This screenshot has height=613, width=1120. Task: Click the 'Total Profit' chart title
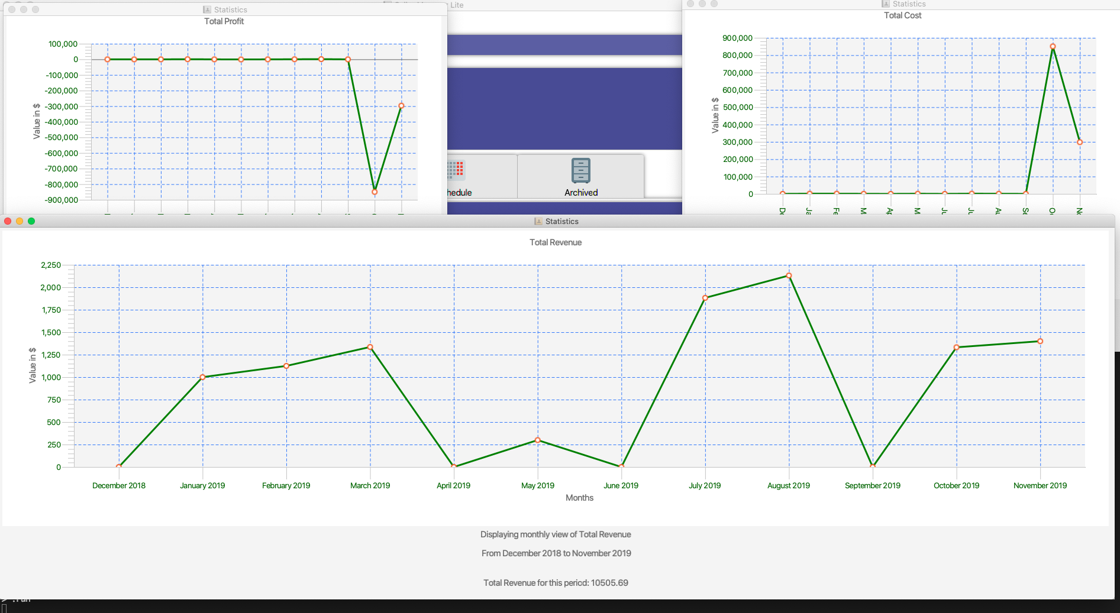click(224, 21)
